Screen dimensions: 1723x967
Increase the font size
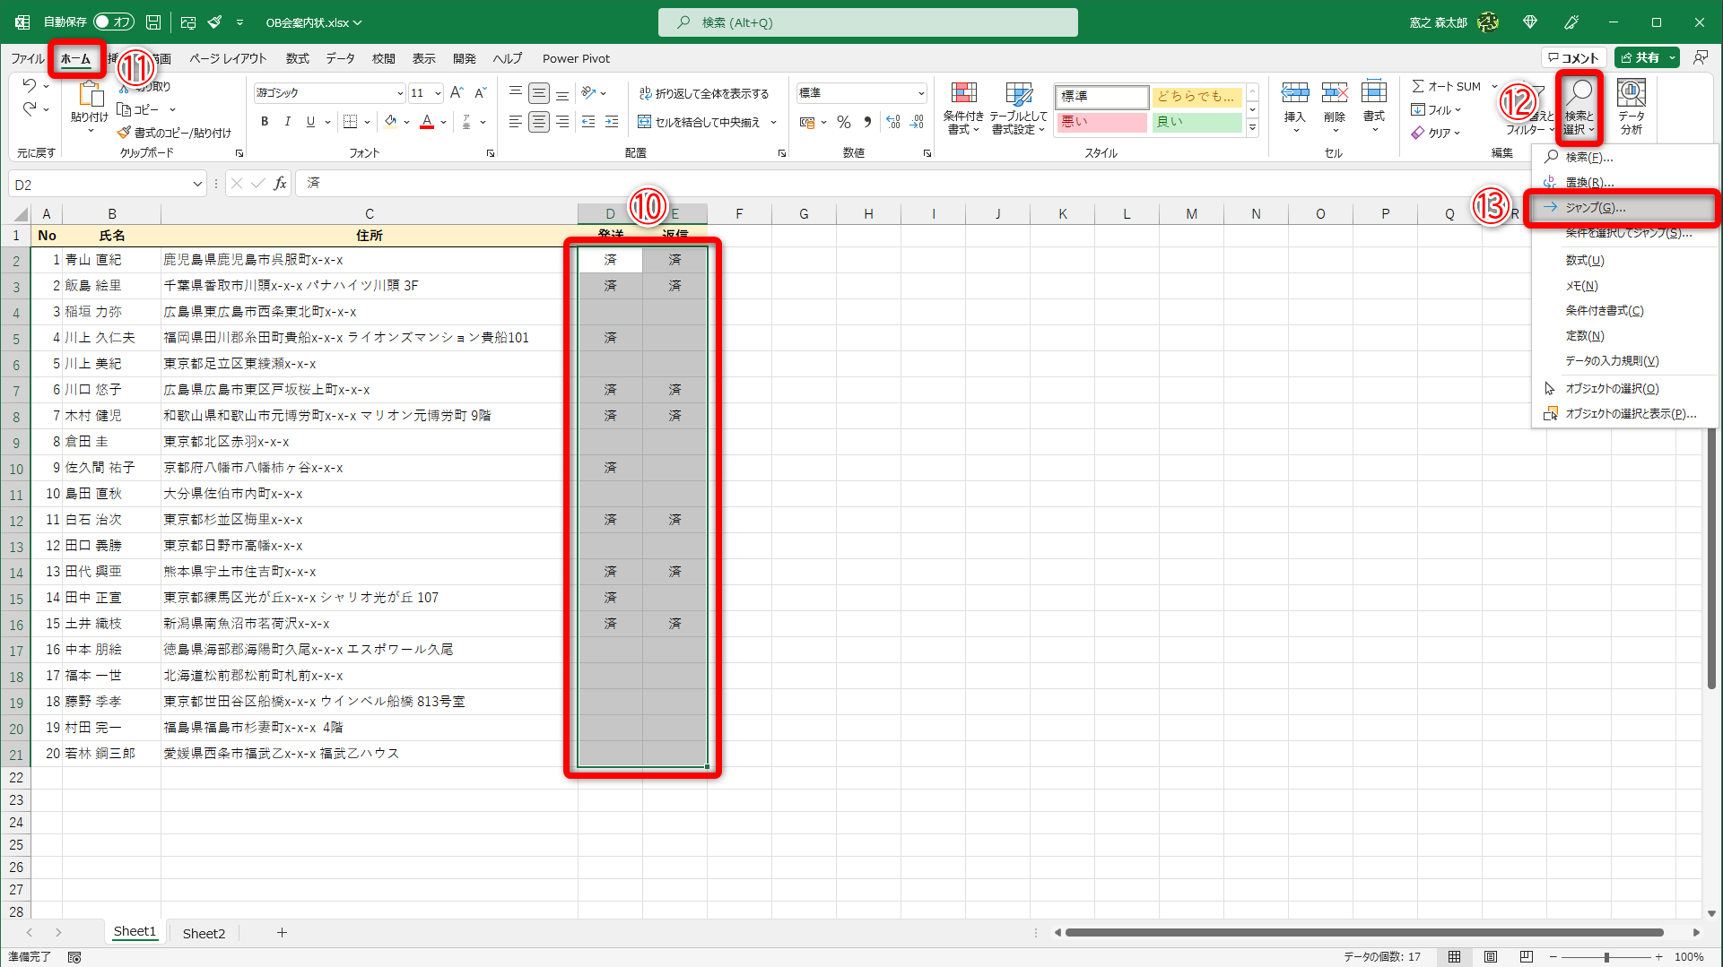tap(457, 92)
